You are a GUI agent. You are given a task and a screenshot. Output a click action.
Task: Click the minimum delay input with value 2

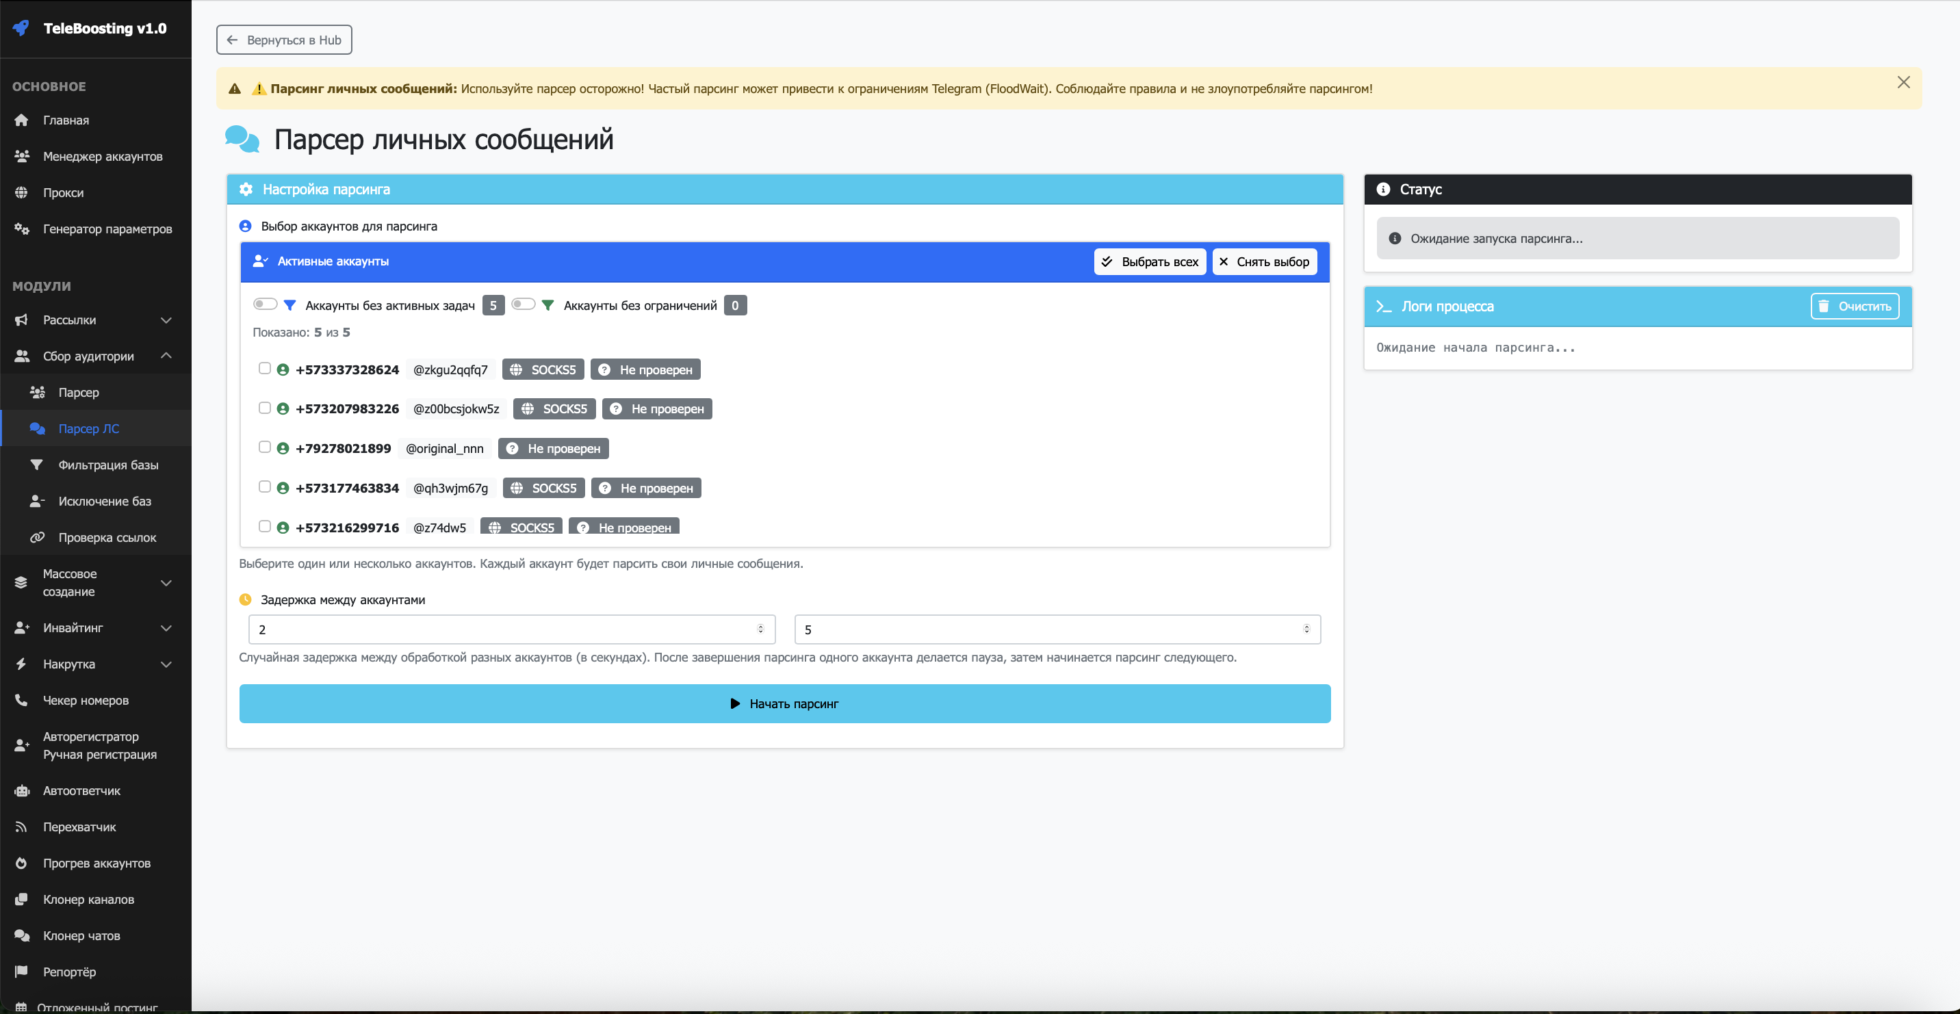502,629
